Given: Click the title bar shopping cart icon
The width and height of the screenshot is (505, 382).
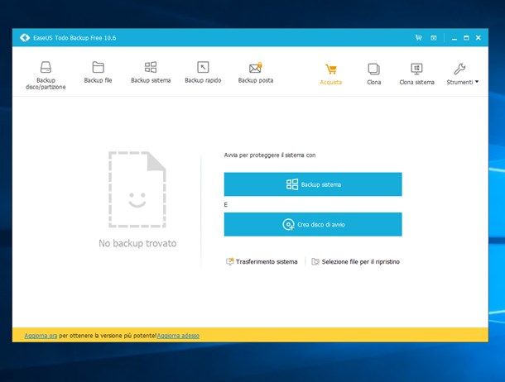Looking at the screenshot, I should tap(418, 38).
